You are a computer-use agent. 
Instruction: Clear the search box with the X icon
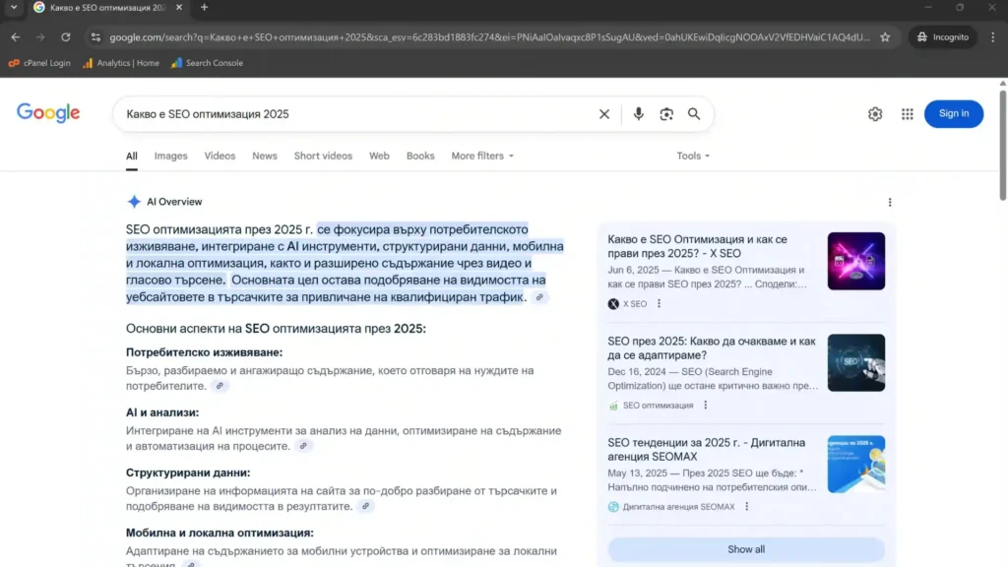tap(603, 114)
